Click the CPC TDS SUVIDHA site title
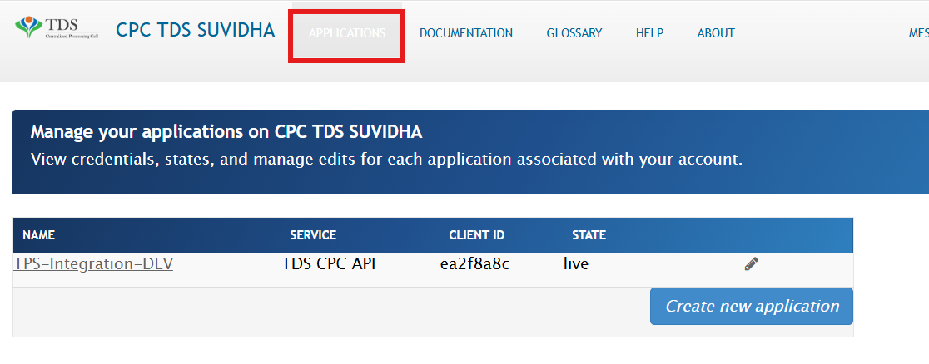This screenshot has height=364, width=929. pos(196,30)
